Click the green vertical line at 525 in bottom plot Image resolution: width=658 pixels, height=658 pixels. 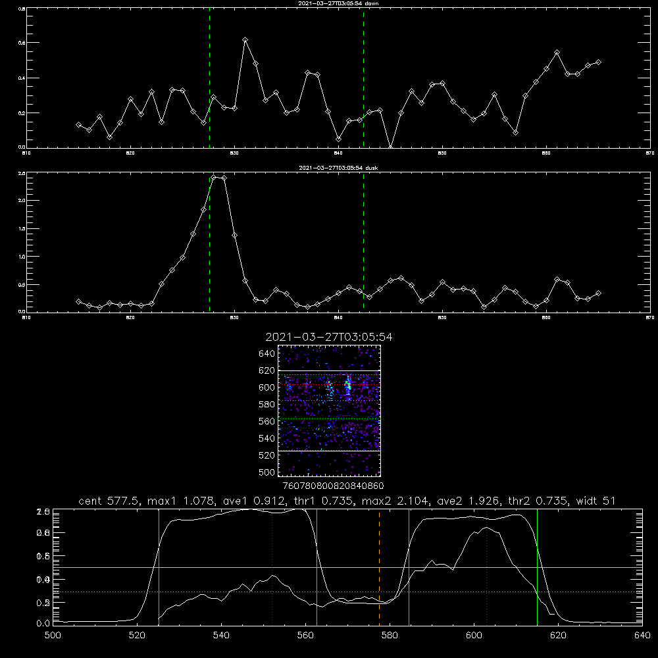tap(159, 567)
